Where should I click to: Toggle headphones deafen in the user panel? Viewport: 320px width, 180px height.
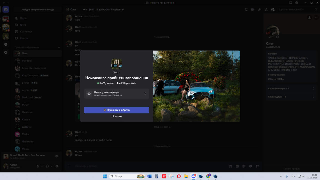[47, 166]
